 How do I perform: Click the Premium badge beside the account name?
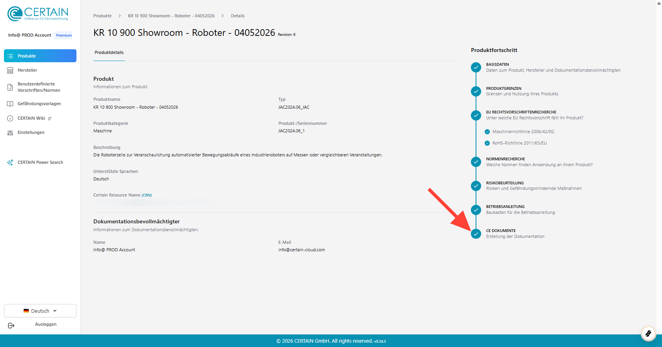click(x=64, y=35)
